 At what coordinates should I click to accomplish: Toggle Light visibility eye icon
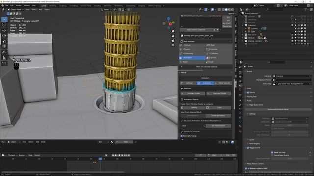coord(299,31)
